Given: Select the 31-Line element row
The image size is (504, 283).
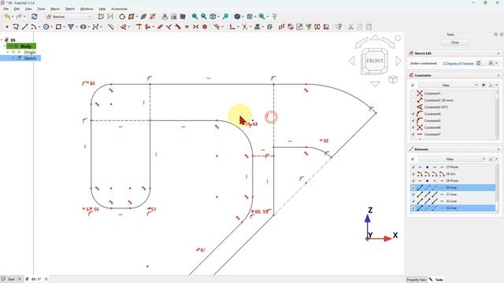Looking at the screenshot, I should point(453,194).
